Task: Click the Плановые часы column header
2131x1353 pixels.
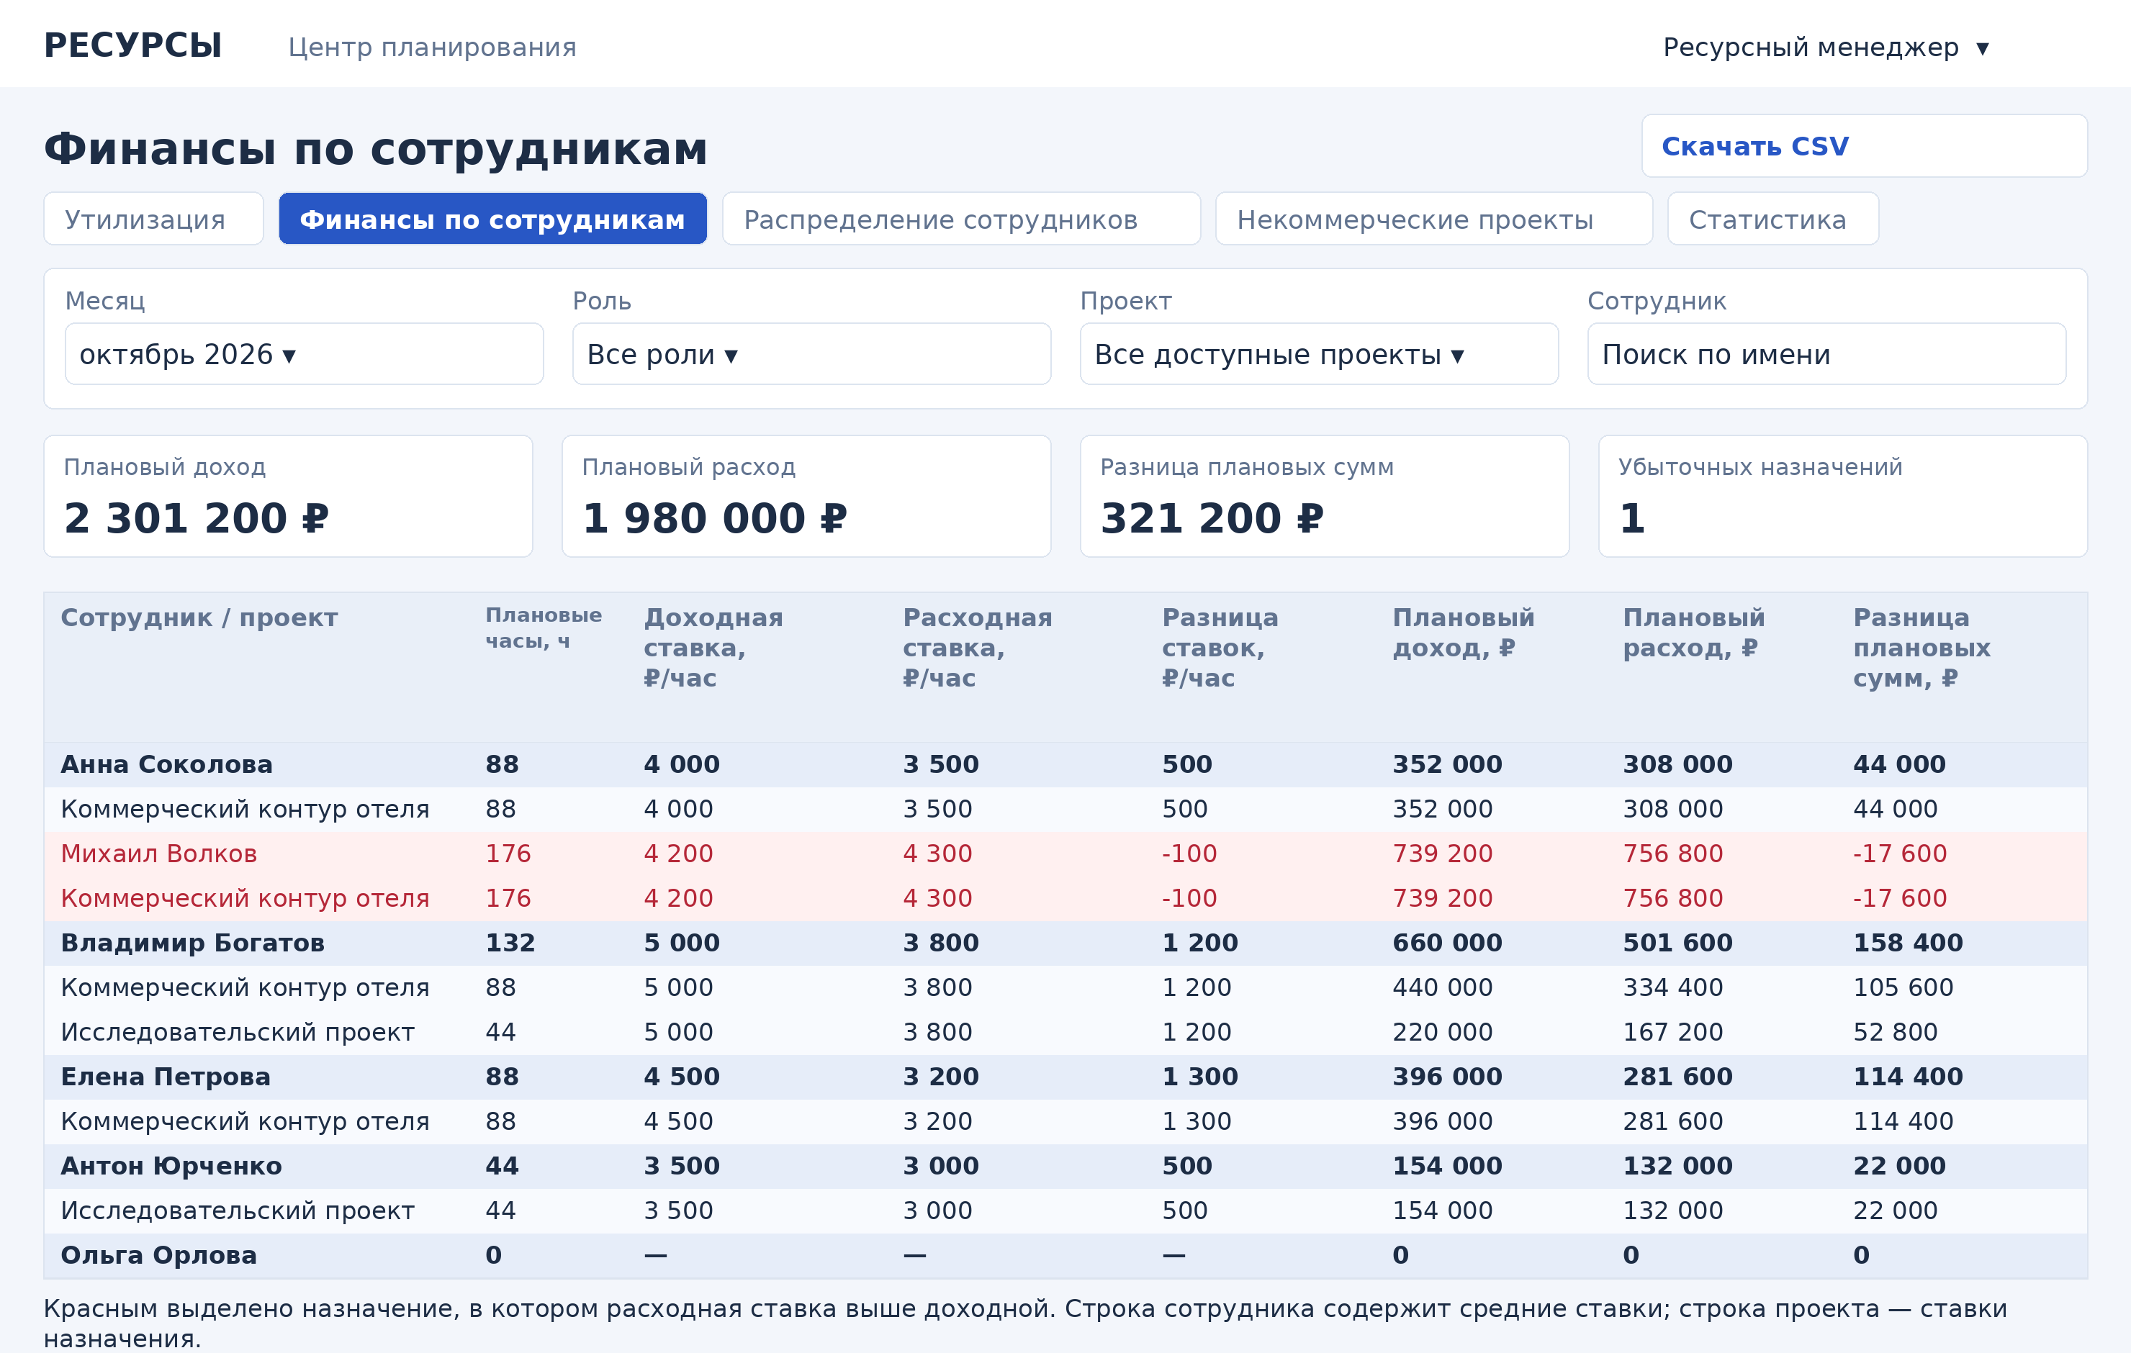Action: point(543,628)
